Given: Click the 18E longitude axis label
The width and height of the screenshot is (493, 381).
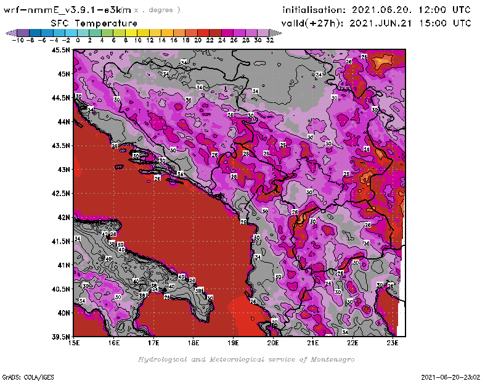Looking at the screenshot, I should [194, 343].
